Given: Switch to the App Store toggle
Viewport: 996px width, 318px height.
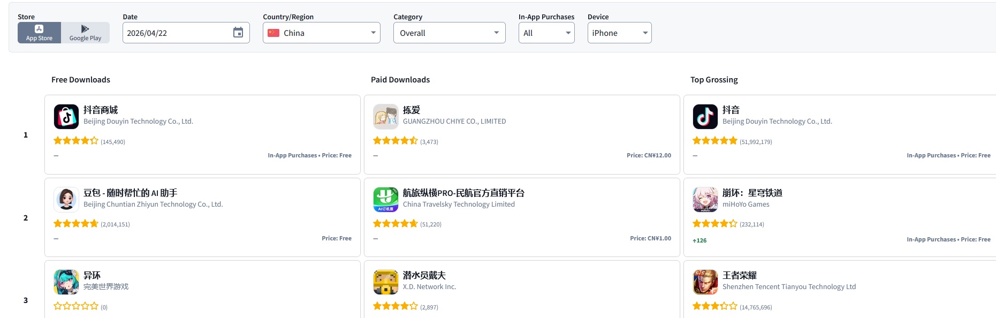Looking at the screenshot, I should coord(39,33).
